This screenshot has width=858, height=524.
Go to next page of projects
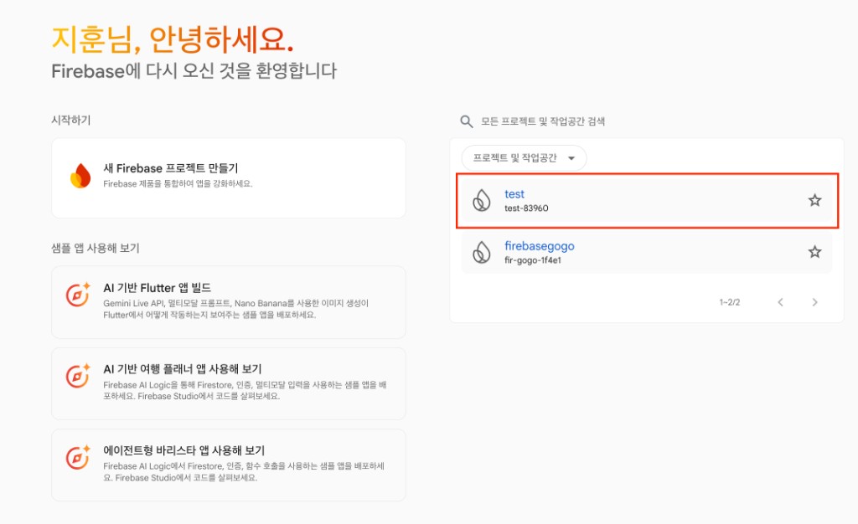[x=814, y=302]
